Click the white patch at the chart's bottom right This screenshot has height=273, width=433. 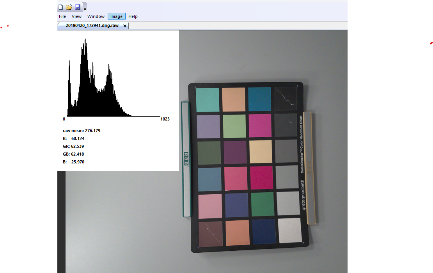tap(290, 230)
